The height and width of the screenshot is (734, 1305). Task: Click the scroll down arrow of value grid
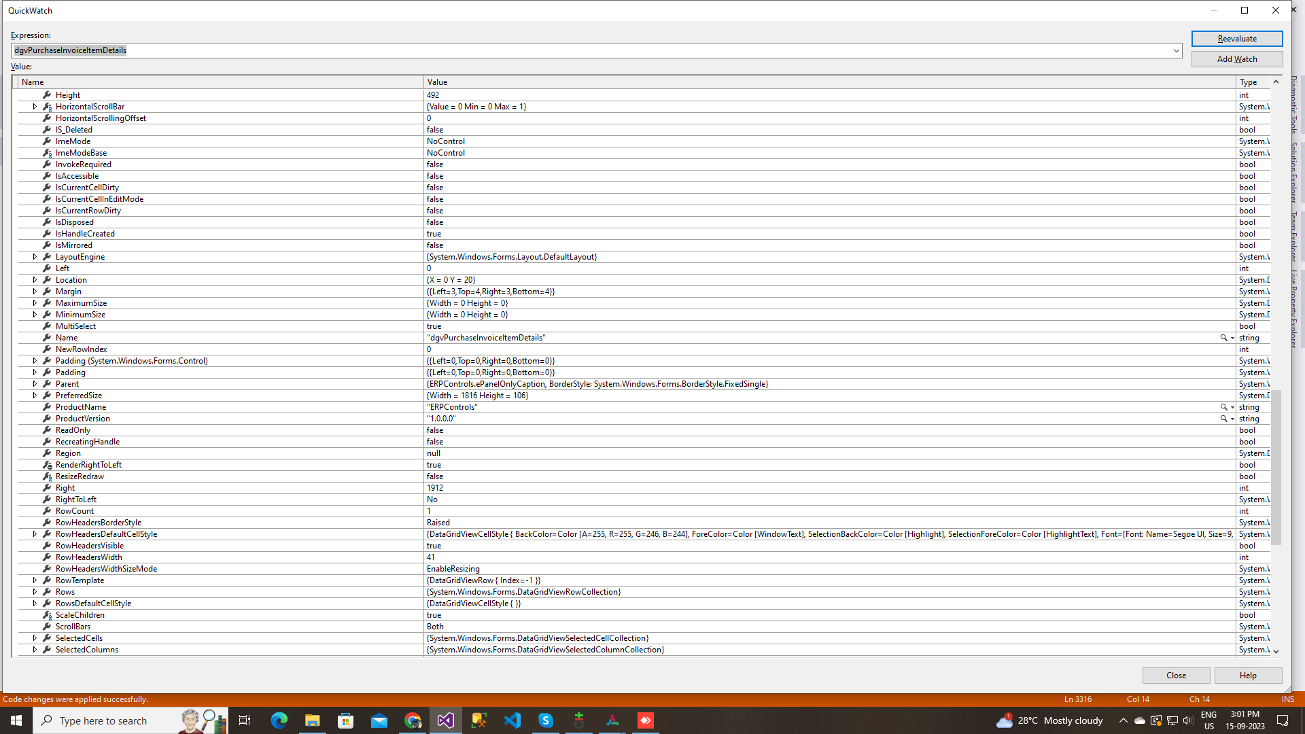tap(1276, 651)
